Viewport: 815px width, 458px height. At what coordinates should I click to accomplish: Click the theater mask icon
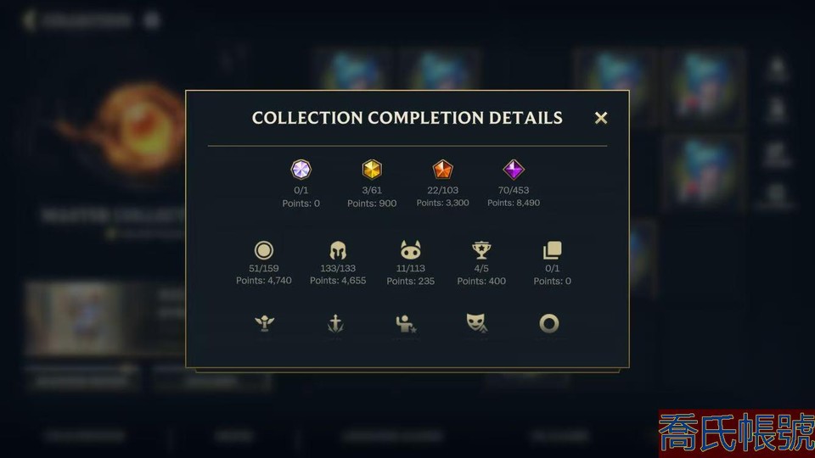pos(476,323)
